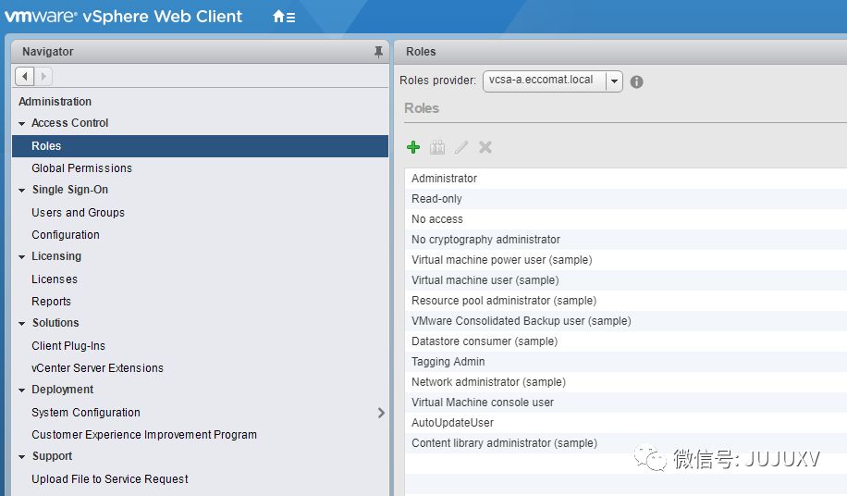The width and height of the screenshot is (847, 496).
Task: Collapse the Single Sign-On section
Action: click(22, 191)
